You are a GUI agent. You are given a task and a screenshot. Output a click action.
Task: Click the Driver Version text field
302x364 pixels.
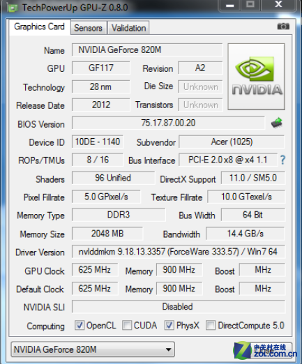179,252
